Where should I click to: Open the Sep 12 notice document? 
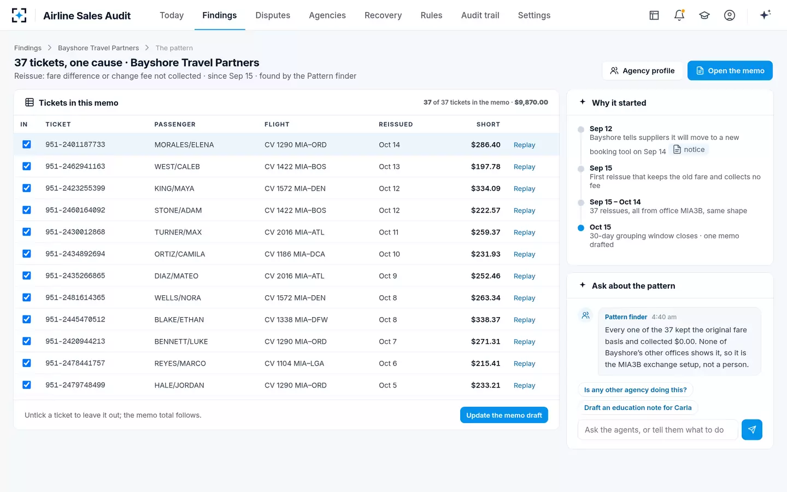coord(689,150)
